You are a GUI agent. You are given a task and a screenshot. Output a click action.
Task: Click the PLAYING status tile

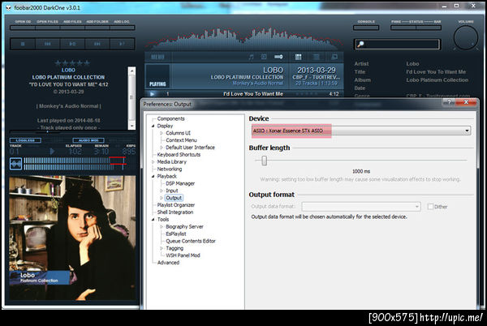click(157, 76)
